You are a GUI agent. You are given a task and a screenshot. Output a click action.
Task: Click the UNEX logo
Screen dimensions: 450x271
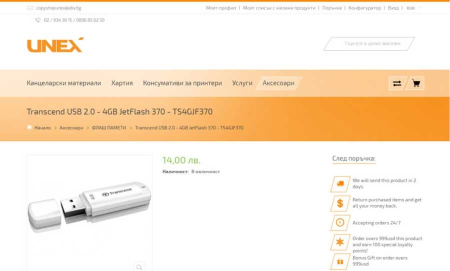pos(55,45)
